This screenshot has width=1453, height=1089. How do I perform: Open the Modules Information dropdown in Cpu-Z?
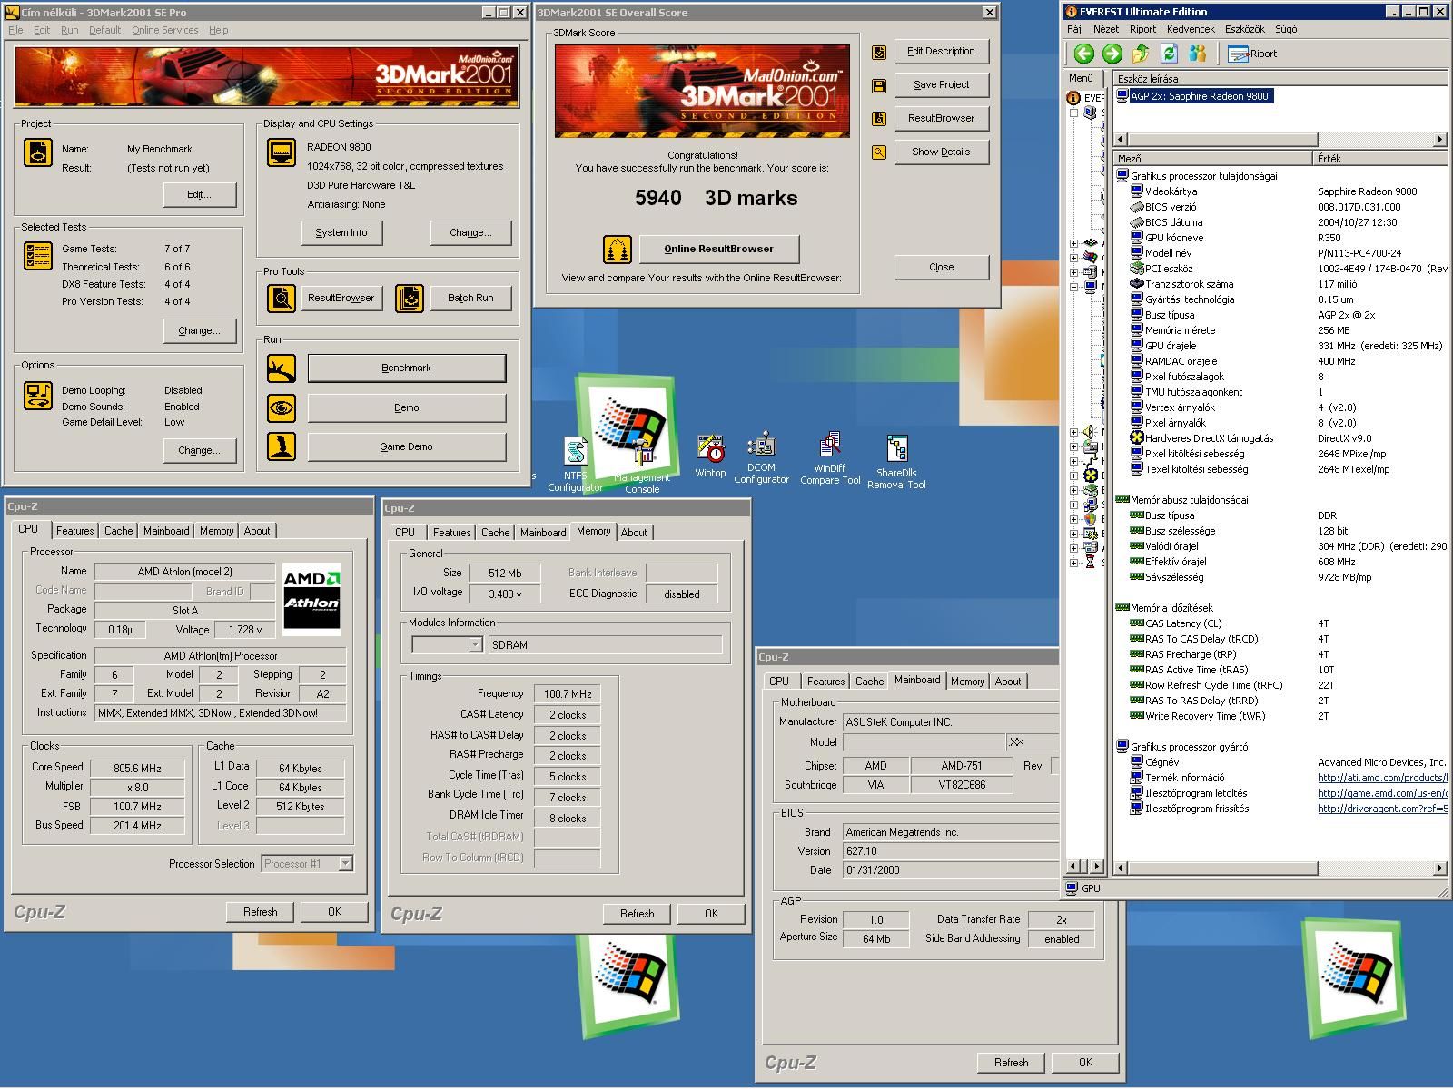[x=474, y=644]
